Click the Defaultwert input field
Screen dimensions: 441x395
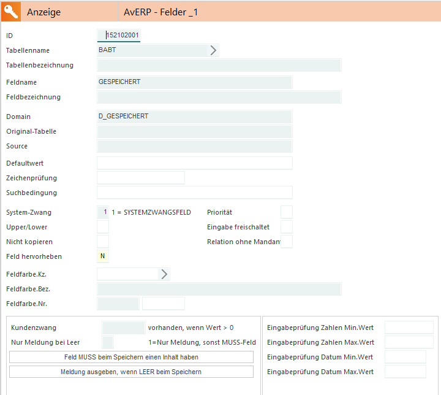click(194, 163)
